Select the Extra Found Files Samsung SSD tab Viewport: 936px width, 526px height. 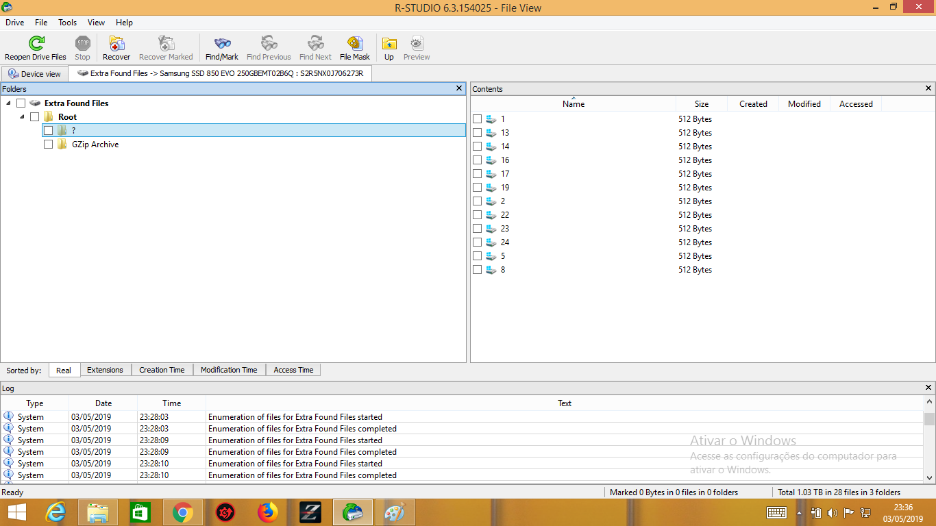click(x=220, y=73)
